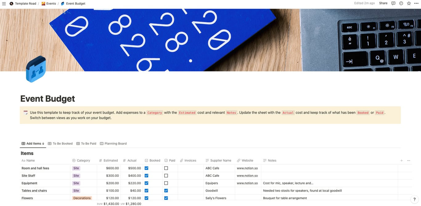Toggle Paid checkbox for Equipment
Viewport: 421px width, 206px height.
166,183
